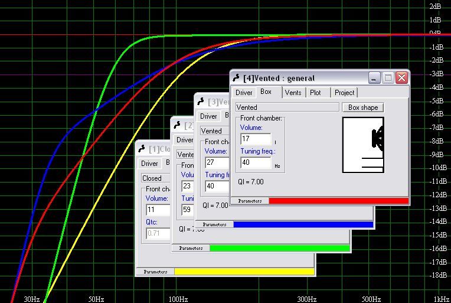Viewport: 451px width, 303px height.
Task: Click Parameters label in window [1]
Action: pyautogui.click(x=155, y=272)
